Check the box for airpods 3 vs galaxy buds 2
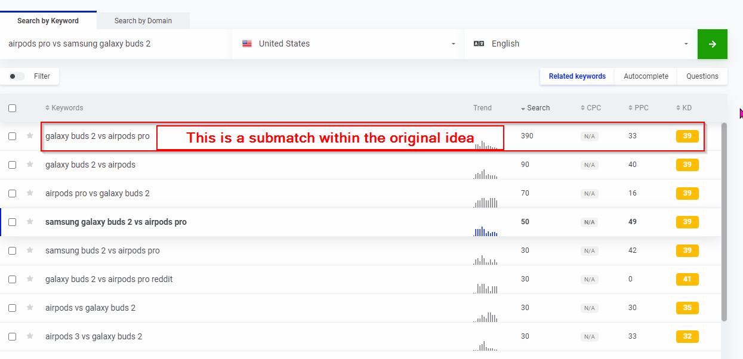Viewport: 743px width, 359px height. pyautogui.click(x=12, y=336)
